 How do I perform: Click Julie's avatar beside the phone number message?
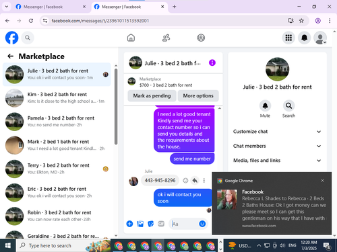(x=133, y=181)
